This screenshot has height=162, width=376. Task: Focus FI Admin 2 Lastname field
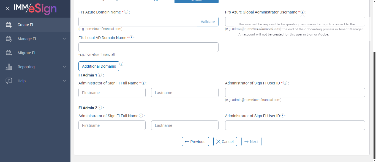point(185,125)
